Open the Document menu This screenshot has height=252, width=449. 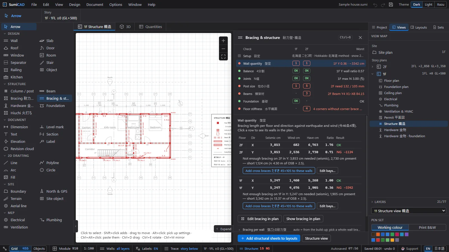pyautogui.click(x=95, y=4)
